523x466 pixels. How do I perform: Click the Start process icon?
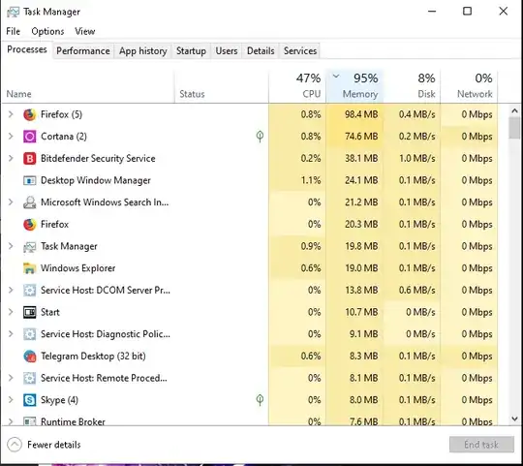[29, 312]
